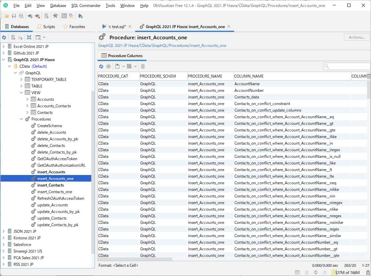Viewport: 371px width, 276px height.
Task: Click the Open File folder icon
Action: coord(7,16)
